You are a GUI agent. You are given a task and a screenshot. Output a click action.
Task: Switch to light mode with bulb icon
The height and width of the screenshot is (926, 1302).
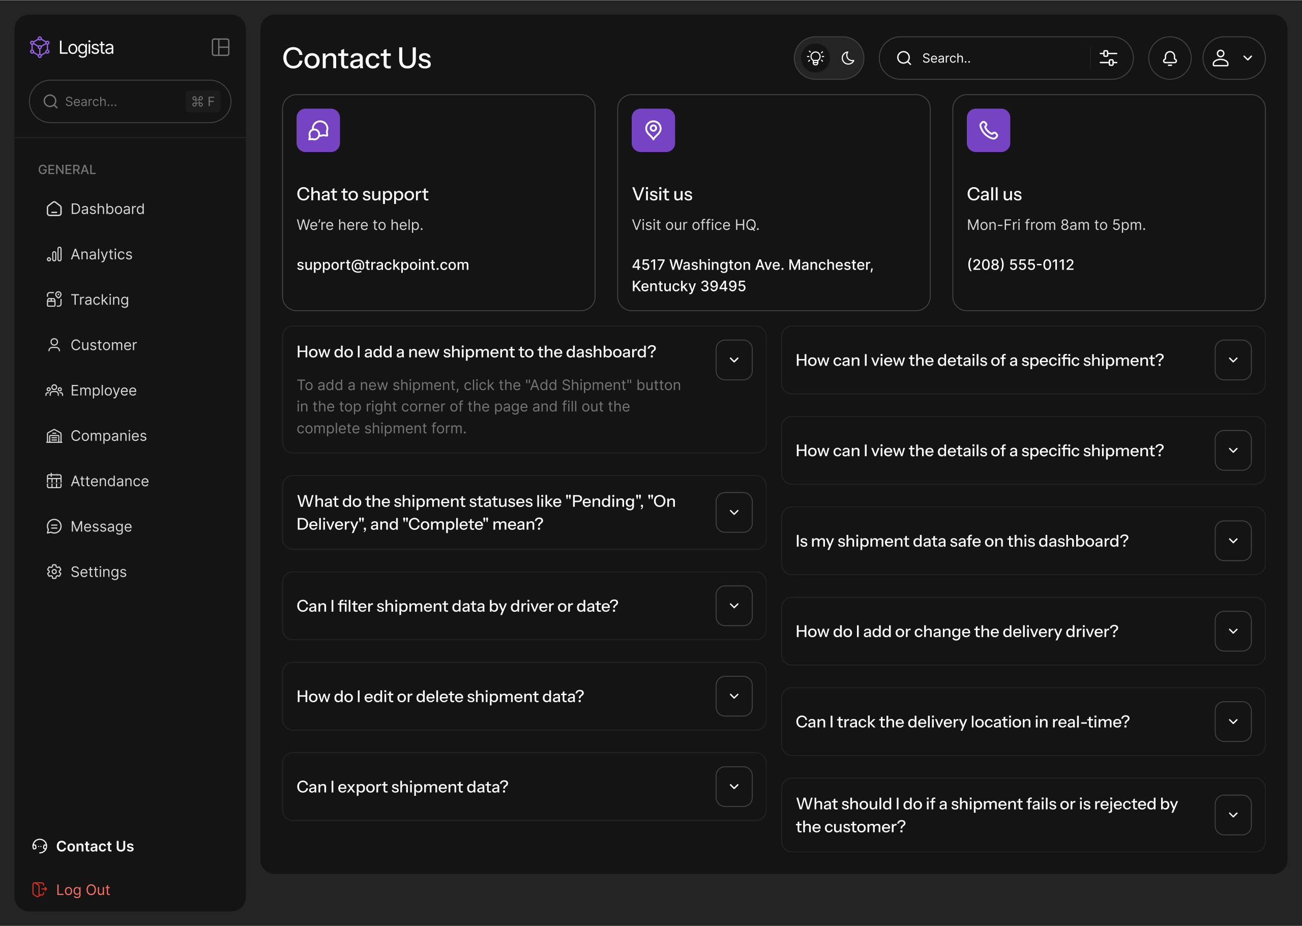click(x=816, y=58)
